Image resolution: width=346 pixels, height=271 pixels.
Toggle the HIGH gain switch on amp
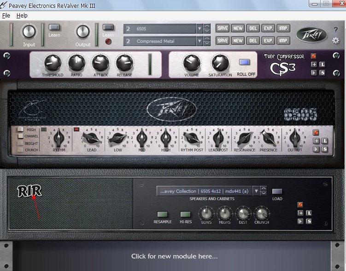tap(20, 129)
